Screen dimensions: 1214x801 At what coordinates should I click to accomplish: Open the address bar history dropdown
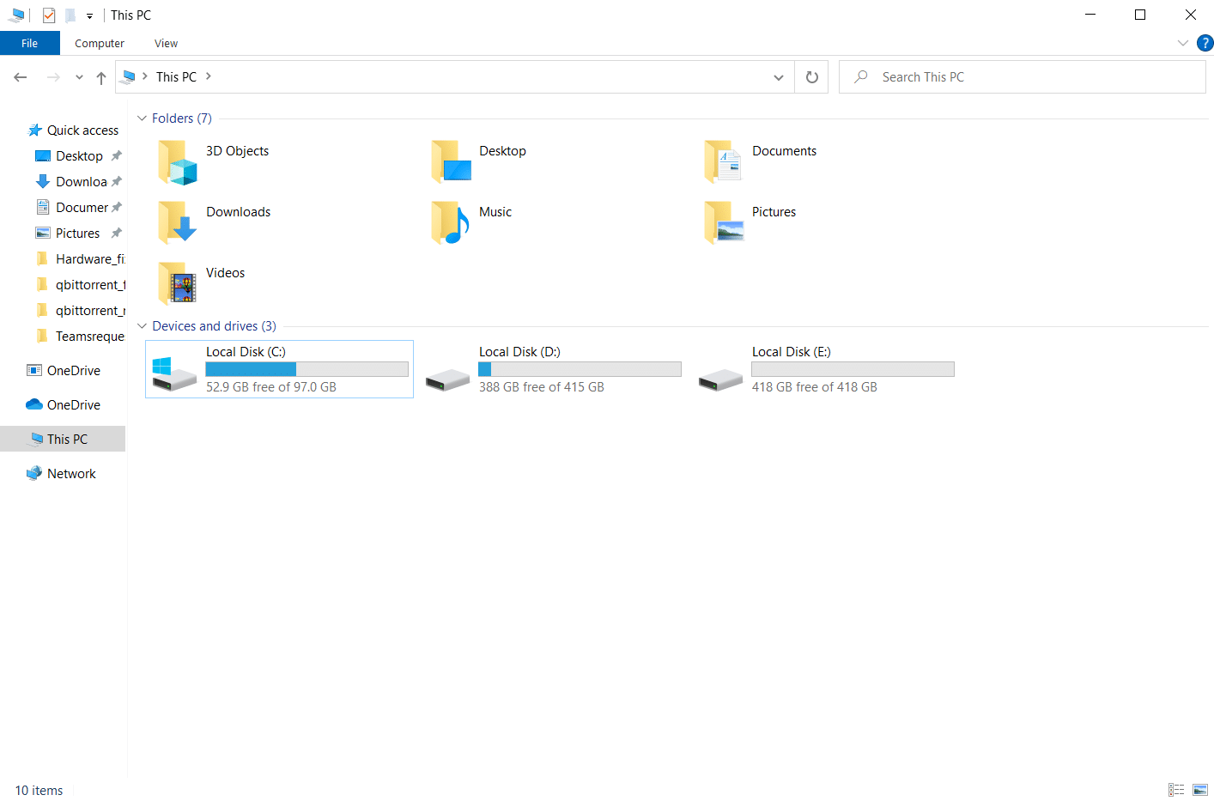779,77
